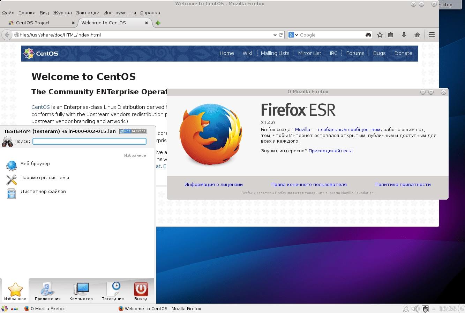The image size is (465, 313).
Task: Click the binoculars icon beside Поиск
Action: tap(7, 142)
